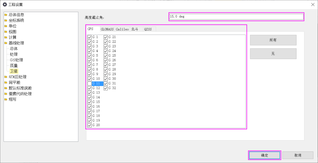Disable satellite G 17
Image resolution: width=318 pixels, height=163 pixels.
90,111
